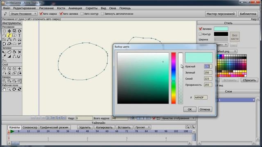The width and height of the screenshot is (262, 147).
Task: Click the Заливка color swatch in Стиль
Action: pos(221,29)
